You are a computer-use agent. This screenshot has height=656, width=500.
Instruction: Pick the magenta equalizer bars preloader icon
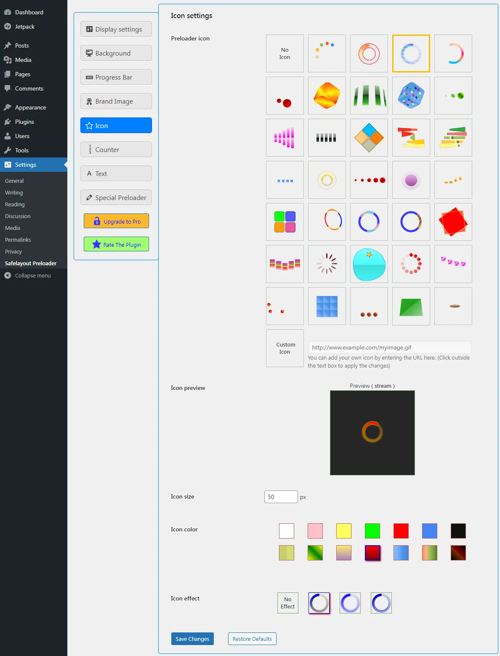pyautogui.click(x=285, y=138)
